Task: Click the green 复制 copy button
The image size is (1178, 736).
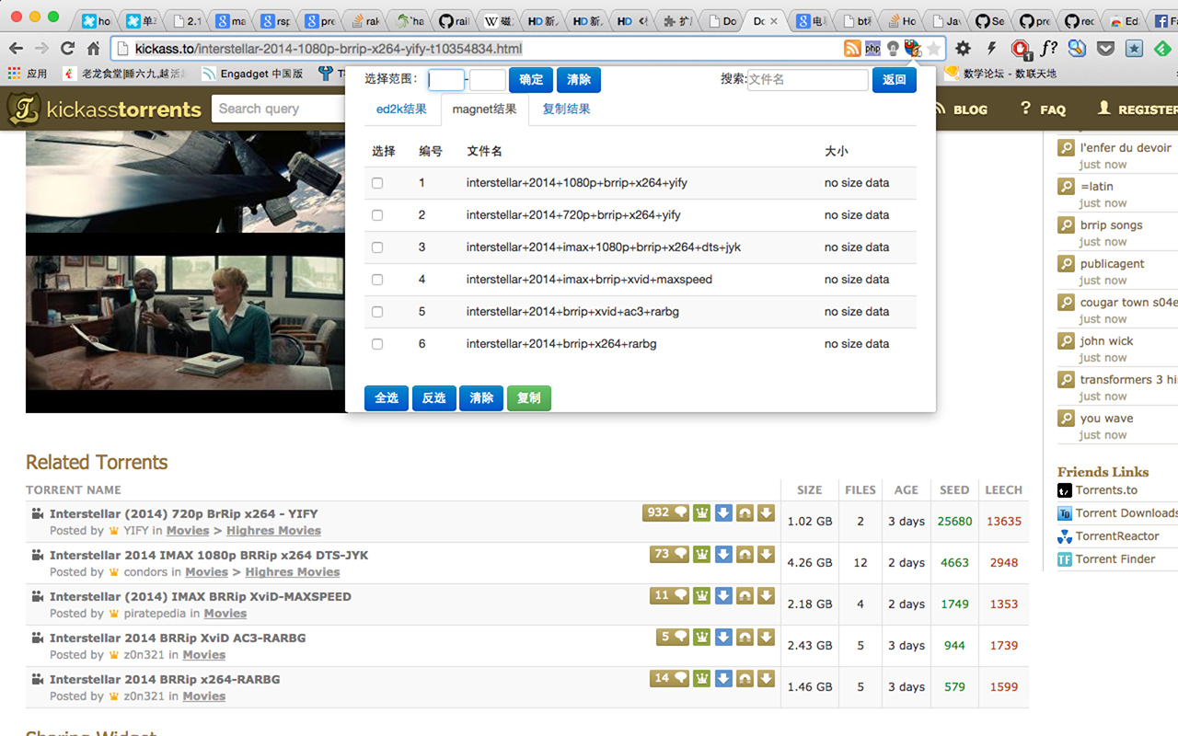Action: [x=528, y=398]
